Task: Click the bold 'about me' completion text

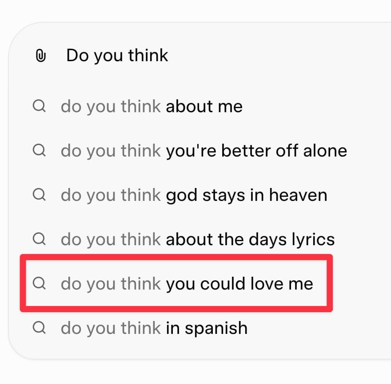Action: [x=204, y=106]
